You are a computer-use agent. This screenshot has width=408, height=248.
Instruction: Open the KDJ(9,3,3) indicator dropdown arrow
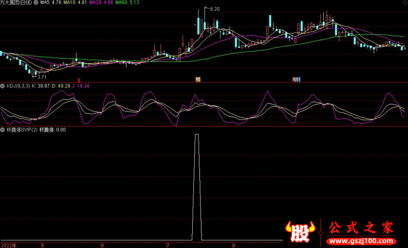click(3, 86)
